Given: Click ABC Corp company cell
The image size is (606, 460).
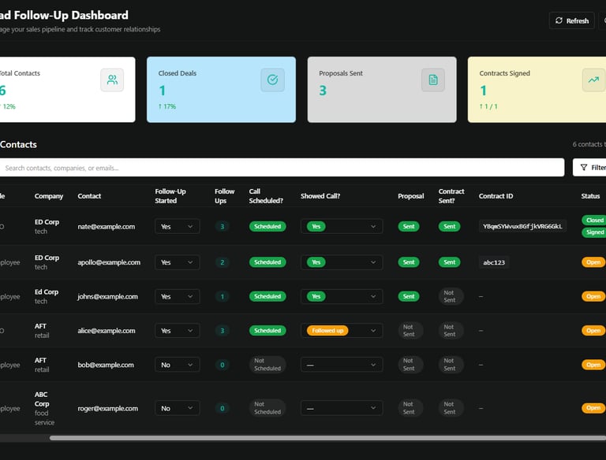Looking at the screenshot, I should point(44,408).
